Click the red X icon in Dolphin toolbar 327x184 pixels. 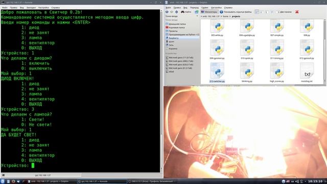coord(297,12)
